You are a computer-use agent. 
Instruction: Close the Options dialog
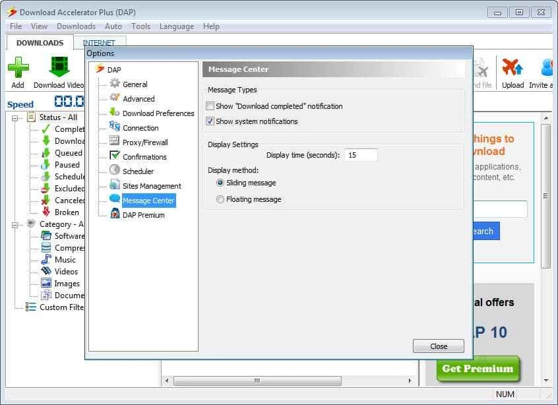(438, 346)
